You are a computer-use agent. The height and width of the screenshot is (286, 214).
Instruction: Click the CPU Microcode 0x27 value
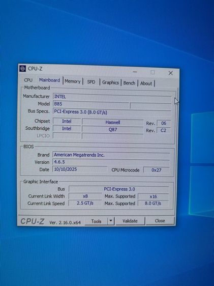pos(157,170)
